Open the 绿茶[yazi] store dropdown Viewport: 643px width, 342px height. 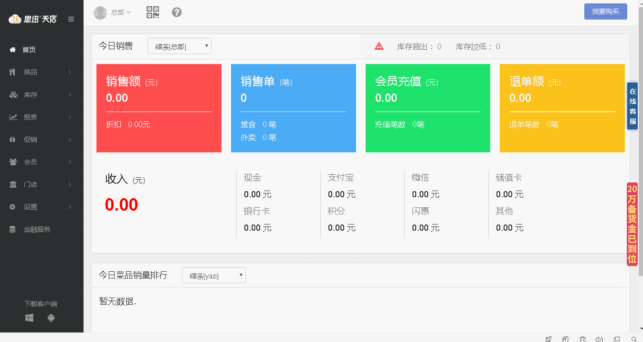[x=214, y=275]
